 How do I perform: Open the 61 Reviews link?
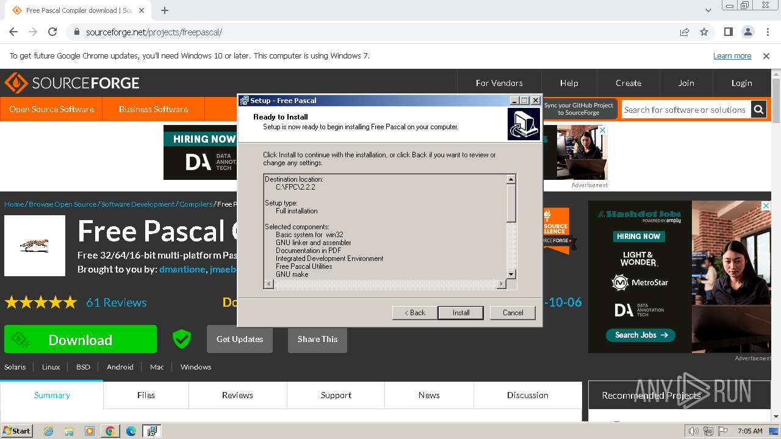(x=116, y=302)
